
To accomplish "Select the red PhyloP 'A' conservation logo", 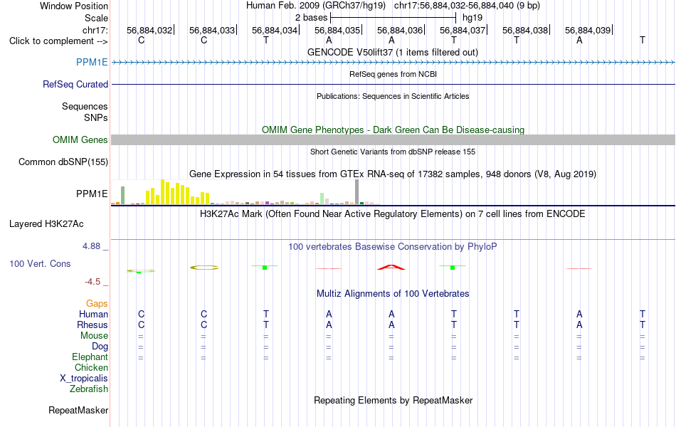I will (x=391, y=268).
